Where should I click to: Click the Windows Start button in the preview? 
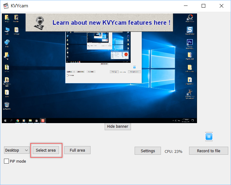5,121
